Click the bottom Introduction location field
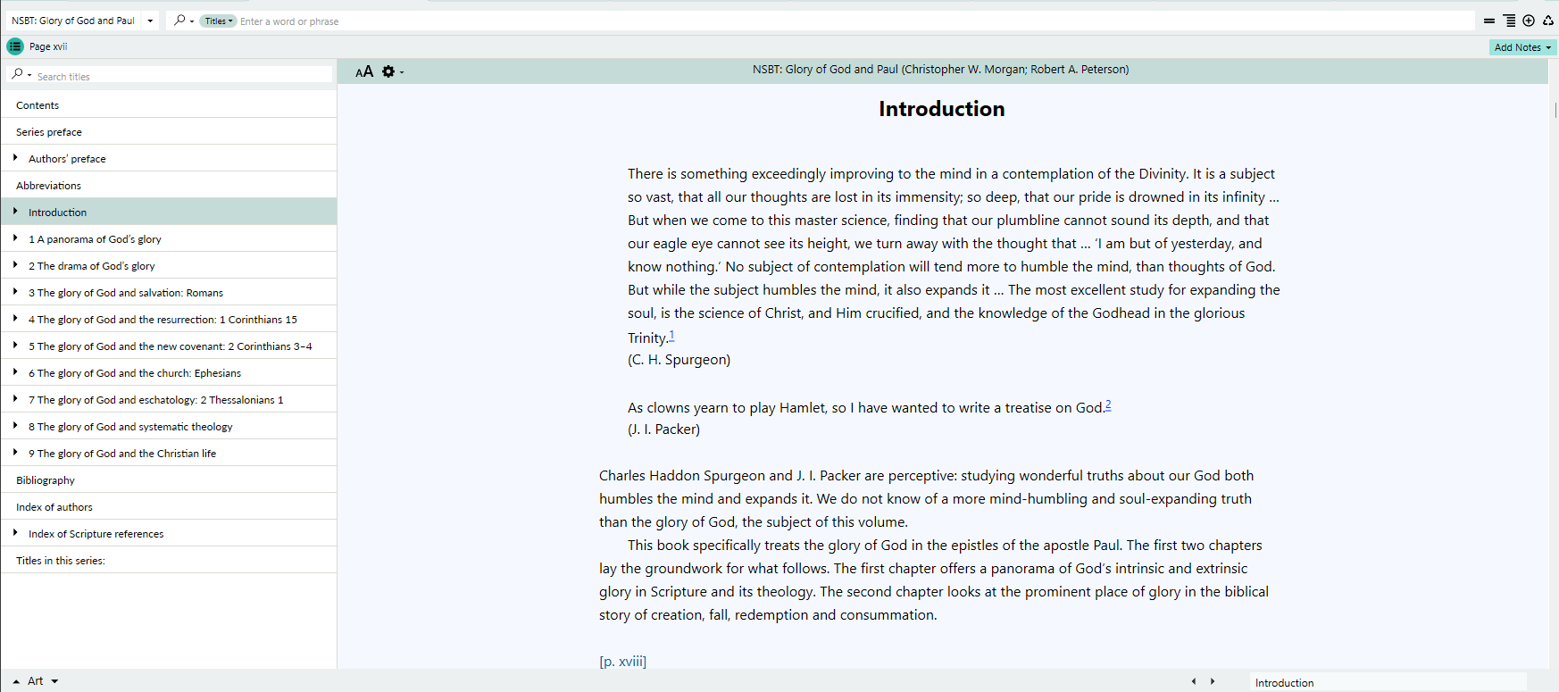This screenshot has height=692, width=1559. click(x=1387, y=682)
